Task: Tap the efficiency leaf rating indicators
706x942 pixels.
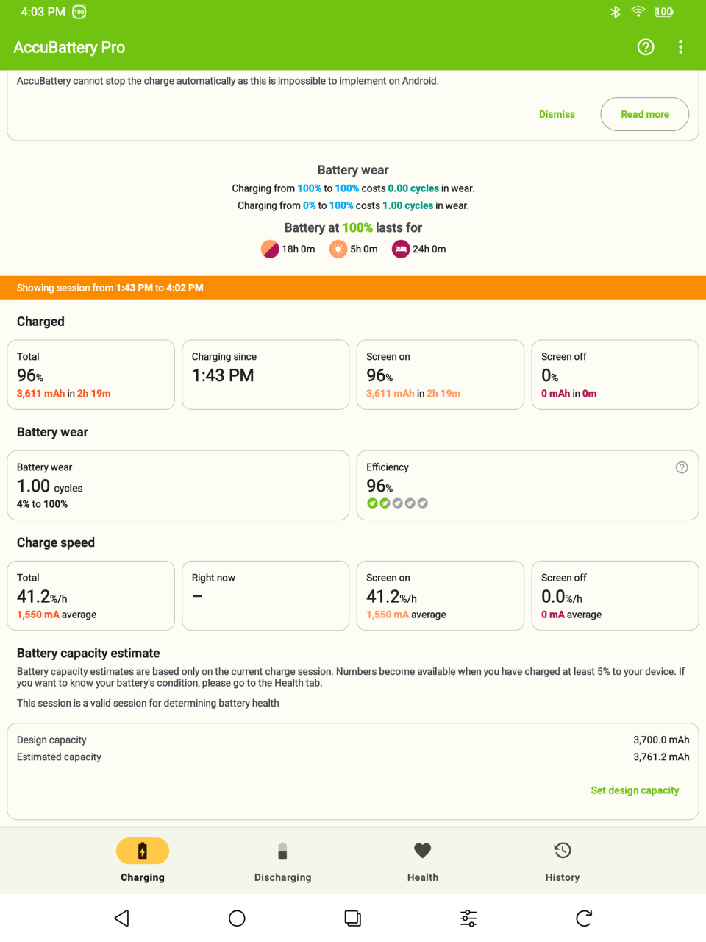Action: tap(397, 503)
